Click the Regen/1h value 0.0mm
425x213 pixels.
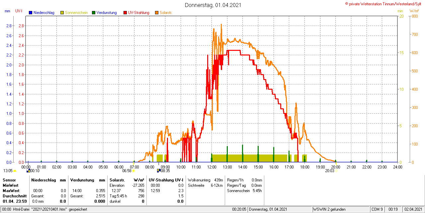257,180
